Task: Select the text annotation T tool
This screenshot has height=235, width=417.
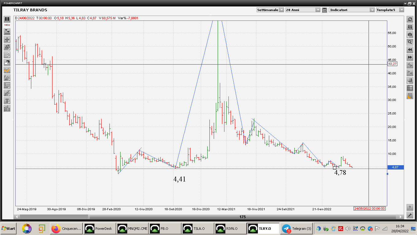Action: coord(7,100)
